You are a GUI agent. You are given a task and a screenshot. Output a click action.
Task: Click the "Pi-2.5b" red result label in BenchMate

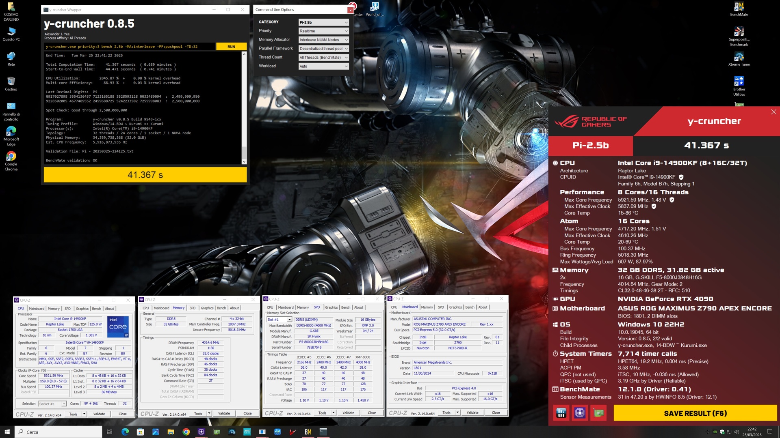point(590,146)
